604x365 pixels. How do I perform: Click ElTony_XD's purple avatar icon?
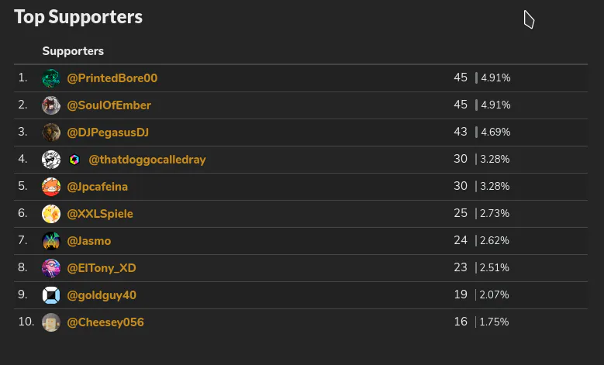[51, 268]
